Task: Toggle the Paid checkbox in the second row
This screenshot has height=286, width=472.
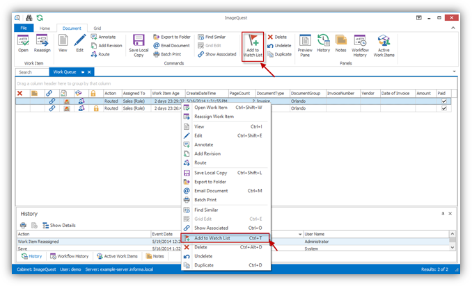Action: pyautogui.click(x=444, y=108)
